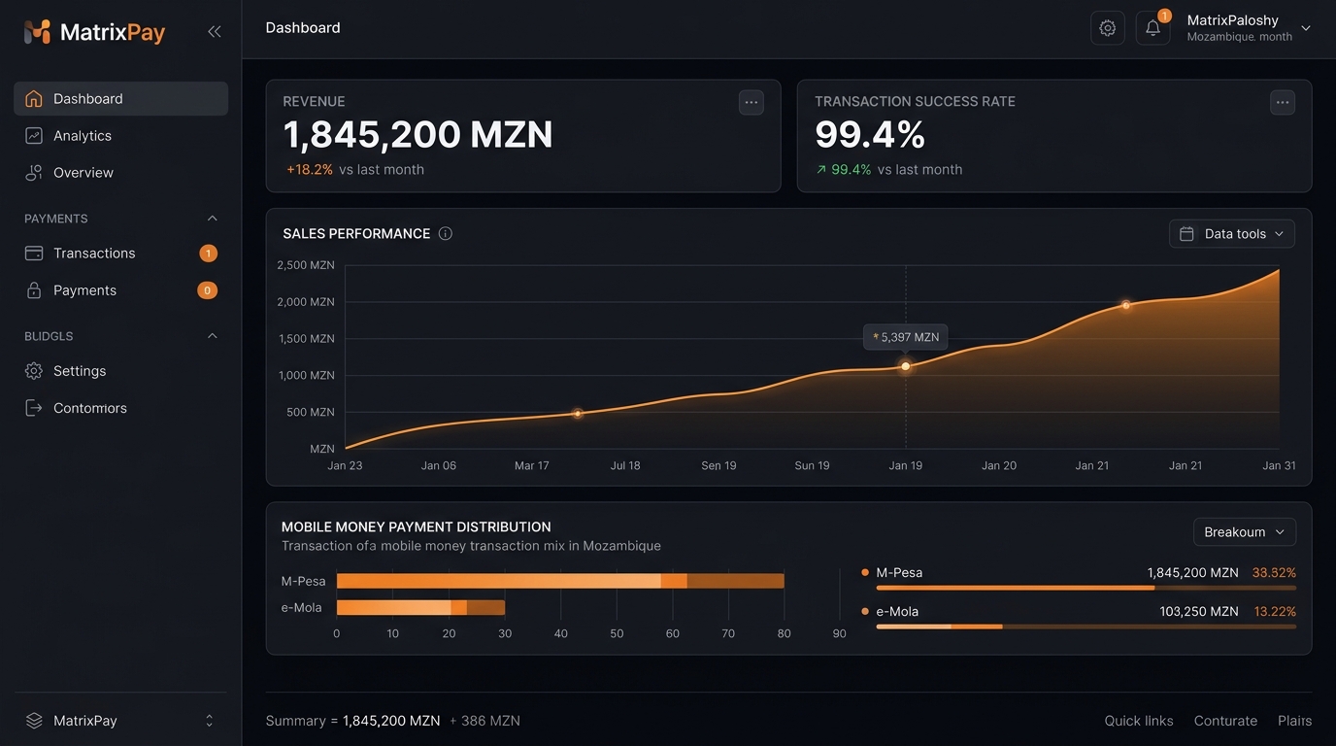
Task: Click the Payments lock icon
Action: [x=34, y=290]
